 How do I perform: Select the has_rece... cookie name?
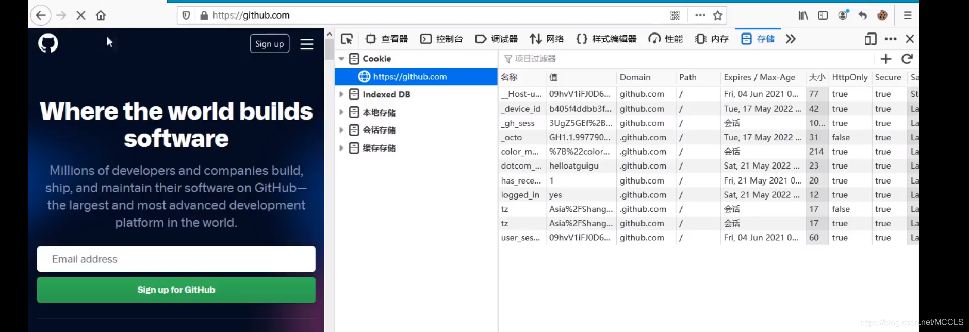(521, 180)
